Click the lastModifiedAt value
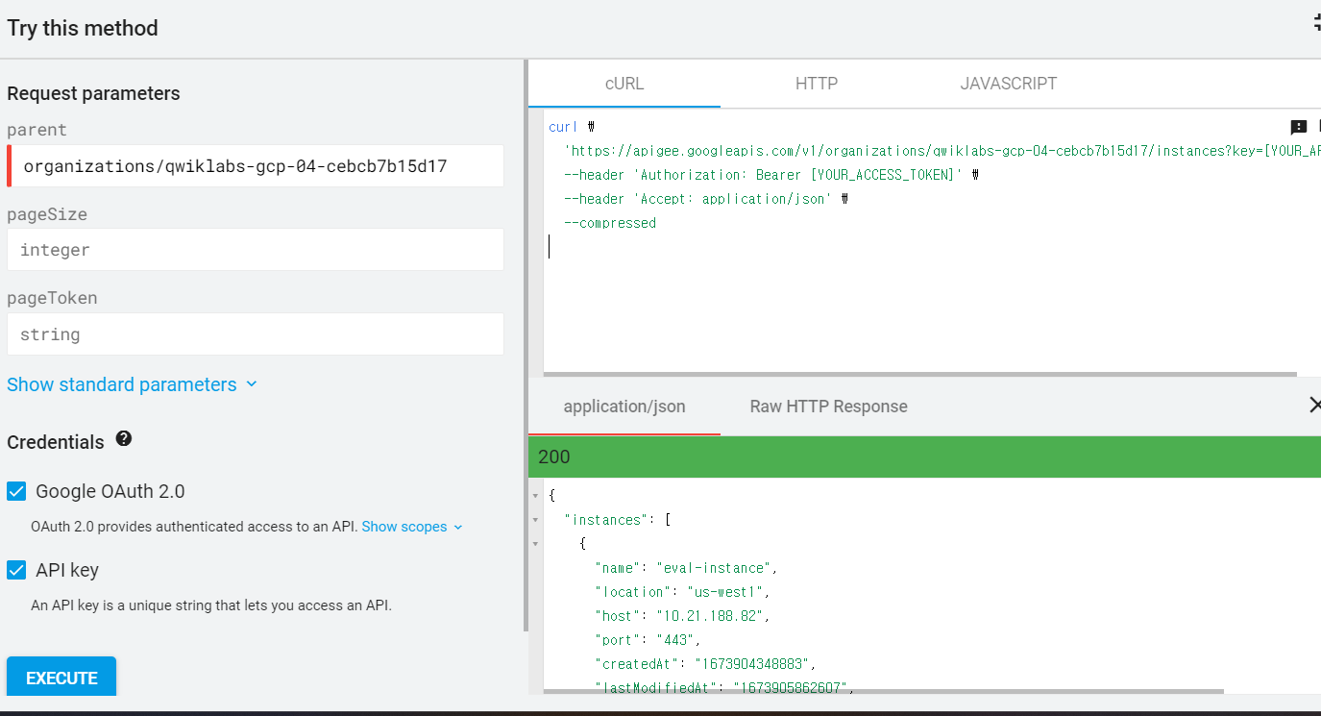This screenshot has height=716, width=1321. coord(792,686)
